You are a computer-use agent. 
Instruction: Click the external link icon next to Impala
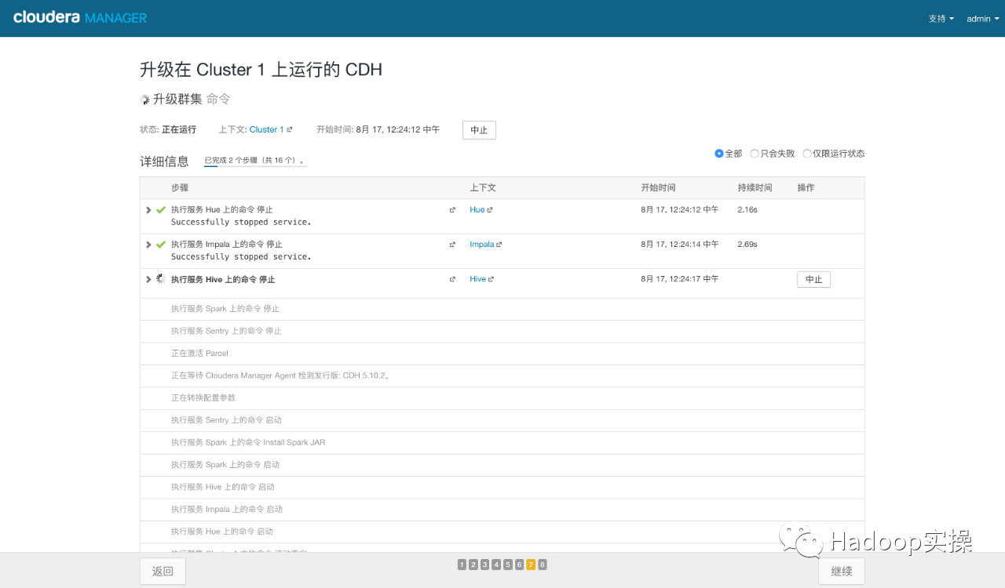(499, 245)
